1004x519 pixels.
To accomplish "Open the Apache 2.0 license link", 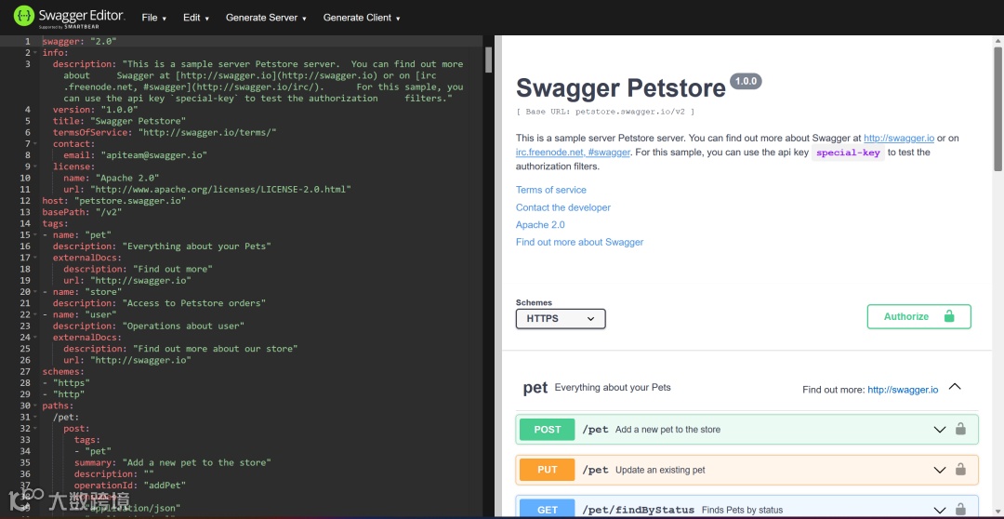I will [540, 225].
